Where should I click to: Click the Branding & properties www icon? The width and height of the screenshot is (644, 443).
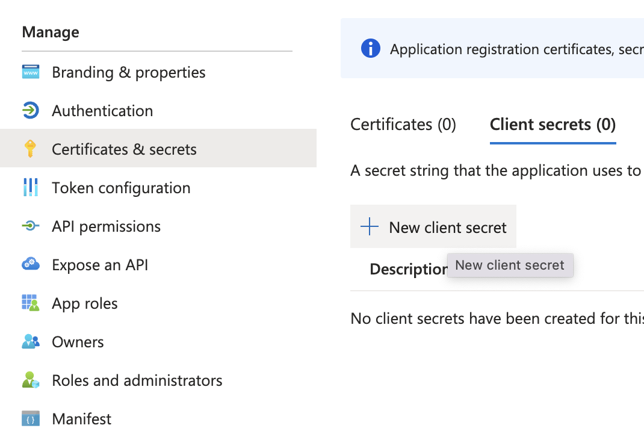[30, 72]
